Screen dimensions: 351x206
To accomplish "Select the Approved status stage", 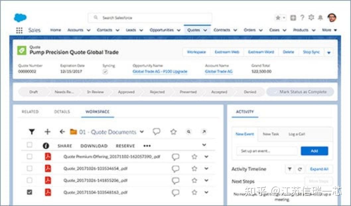I will (126, 92).
